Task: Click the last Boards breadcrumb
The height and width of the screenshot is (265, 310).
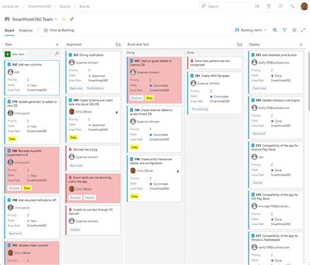Action: [84, 7]
